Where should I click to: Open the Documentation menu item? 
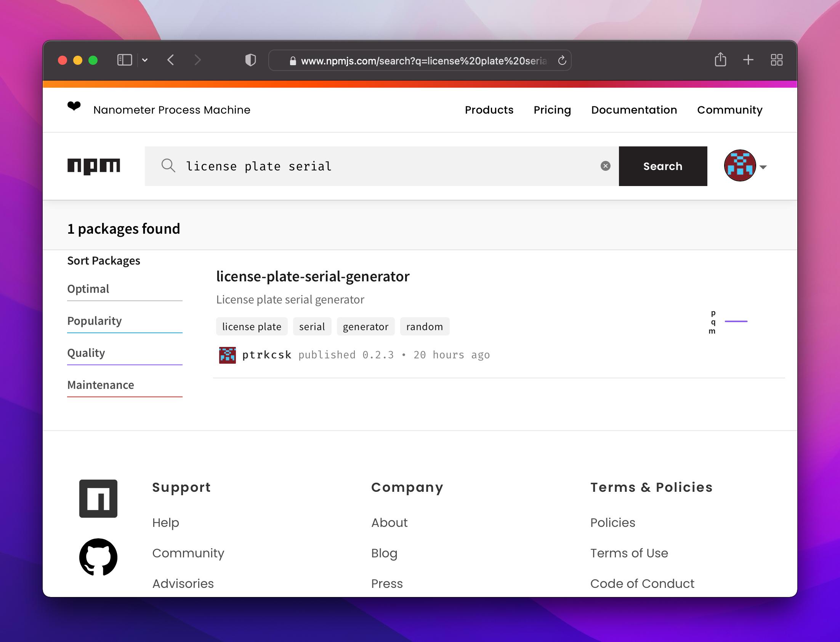(x=634, y=110)
